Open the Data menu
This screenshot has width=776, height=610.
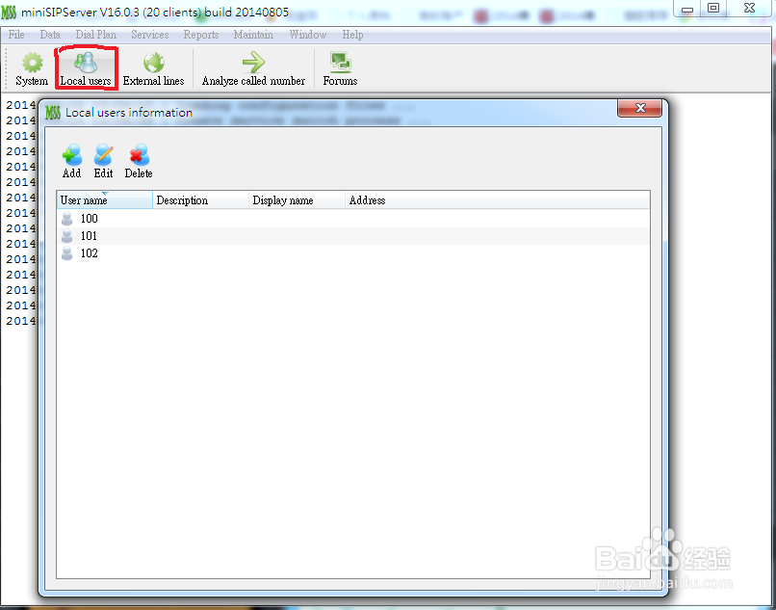50,35
